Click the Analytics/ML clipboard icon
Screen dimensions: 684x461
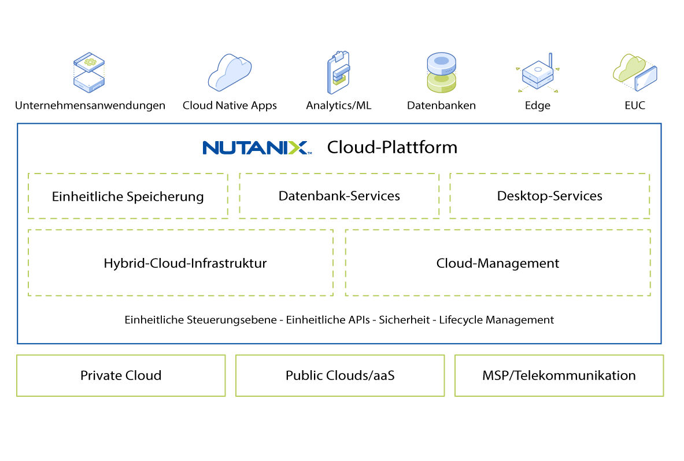click(x=338, y=73)
